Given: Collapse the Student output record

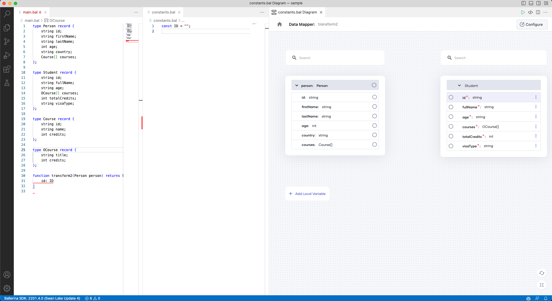Looking at the screenshot, I should [x=459, y=85].
